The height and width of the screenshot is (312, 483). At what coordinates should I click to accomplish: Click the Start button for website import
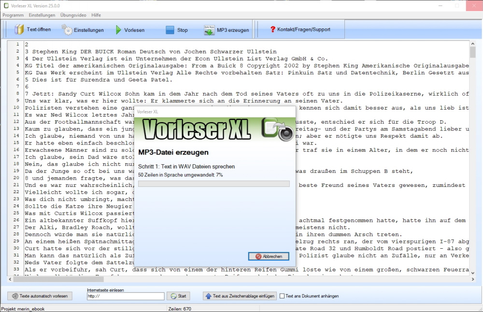[178, 296]
